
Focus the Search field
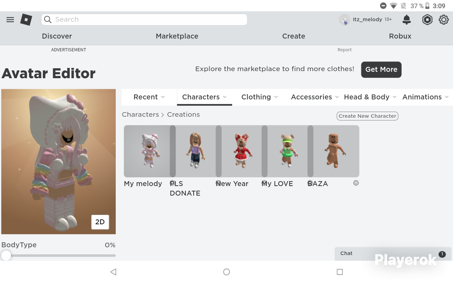(144, 19)
